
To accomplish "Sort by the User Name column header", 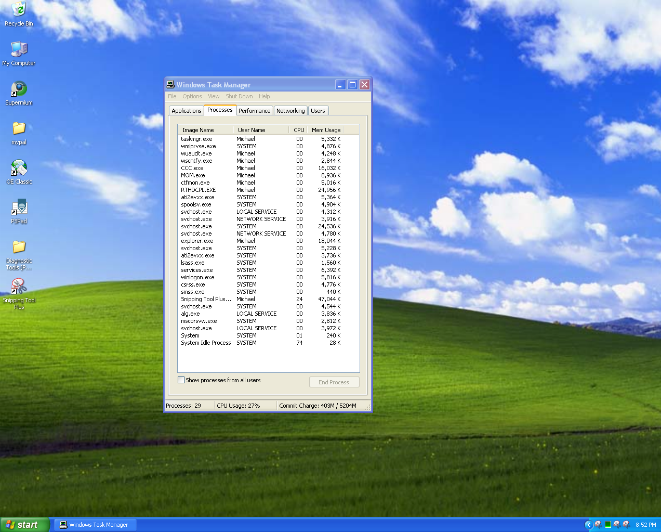I will (x=261, y=130).
